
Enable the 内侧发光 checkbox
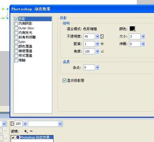(x=16, y=33)
